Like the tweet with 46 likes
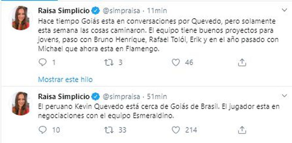 click(176, 62)
